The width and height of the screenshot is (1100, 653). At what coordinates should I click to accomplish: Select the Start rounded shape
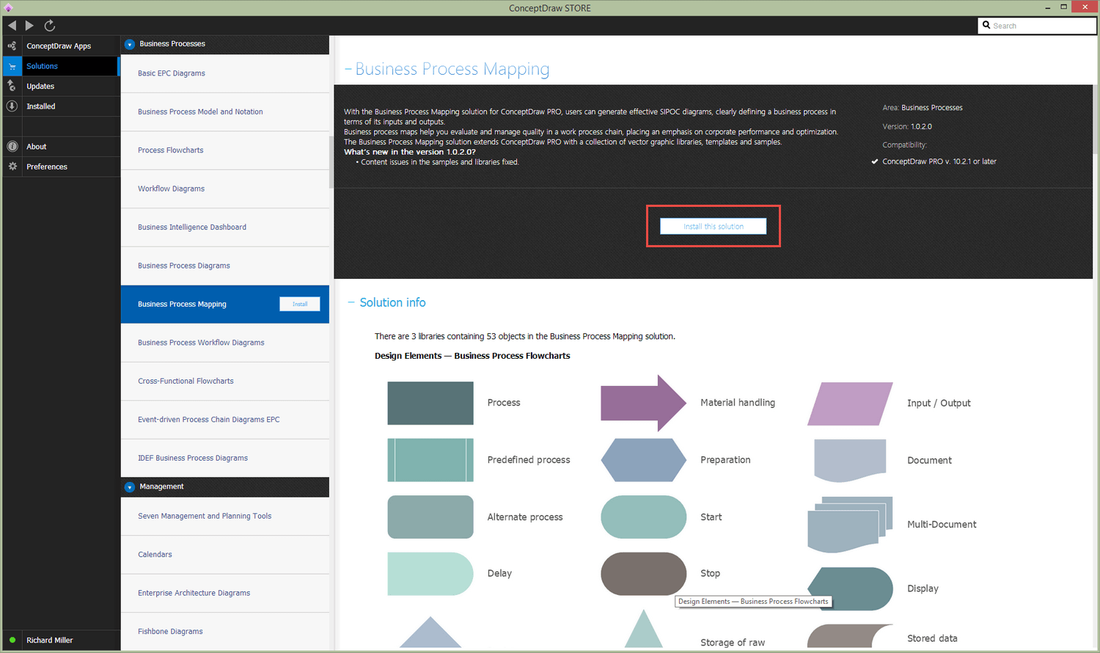[x=643, y=517]
